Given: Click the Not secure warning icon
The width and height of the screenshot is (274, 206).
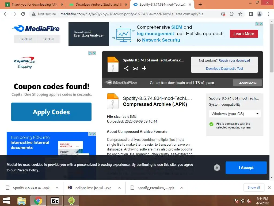Looking at the screenshot, I should [x=34, y=14].
